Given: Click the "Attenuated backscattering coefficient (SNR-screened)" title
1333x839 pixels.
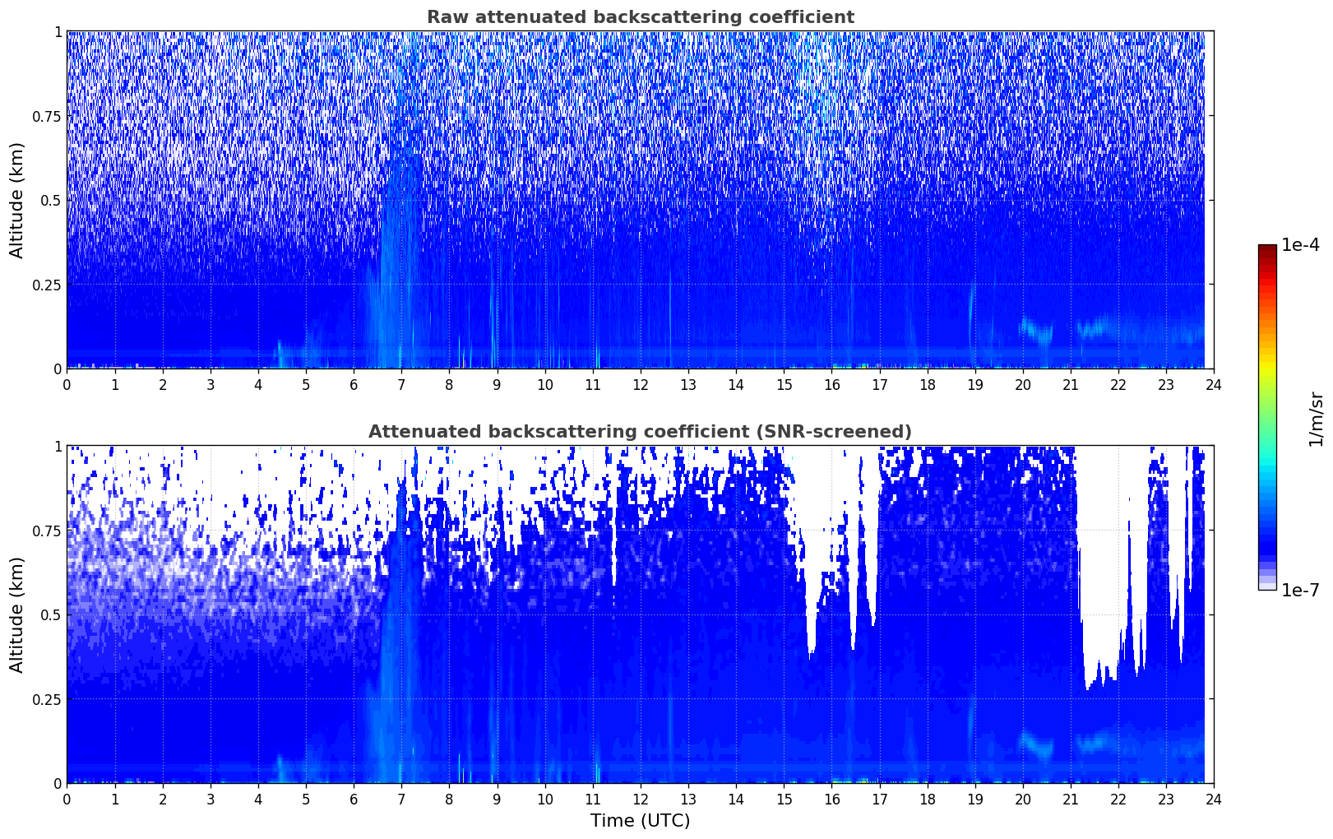Looking at the screenshot, I should (640, 432).
